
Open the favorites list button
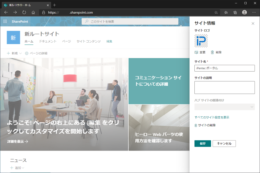(x=226, y=12)
